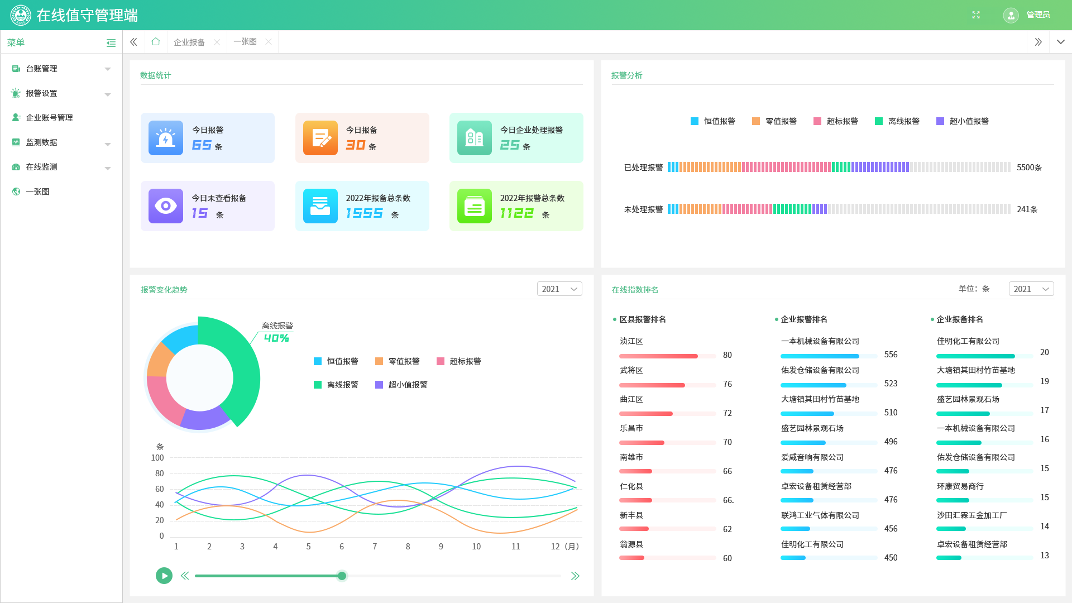The width and height of the screenshot is (1072, 603).
Task: Go to home tab icon
Action: click(156, 42)
